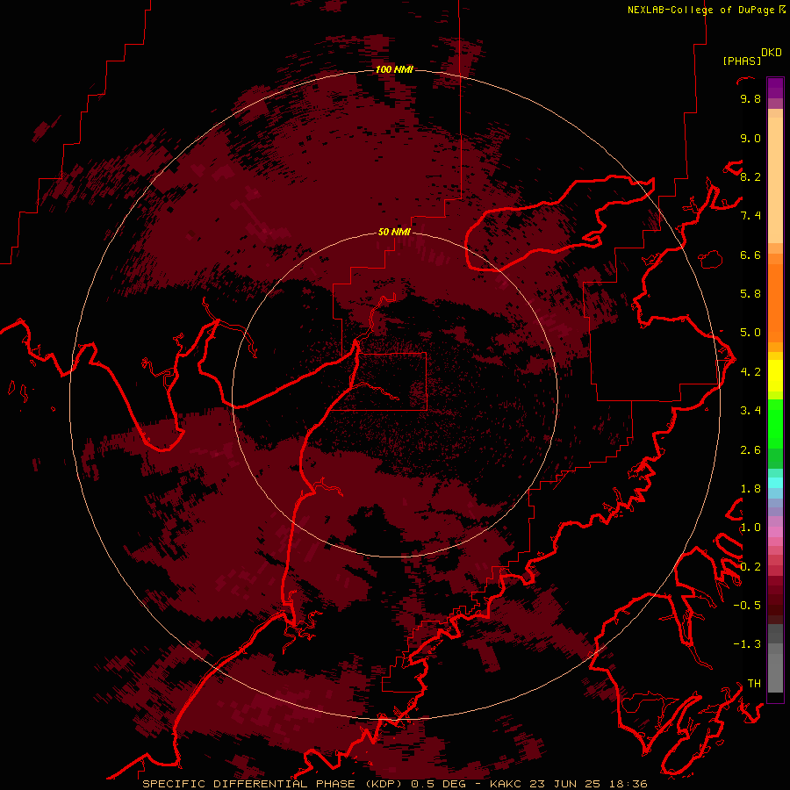This screenshot has width=790, height=790.
Task: Click the 7.4 scale value
Action: [x=750, y=216]
